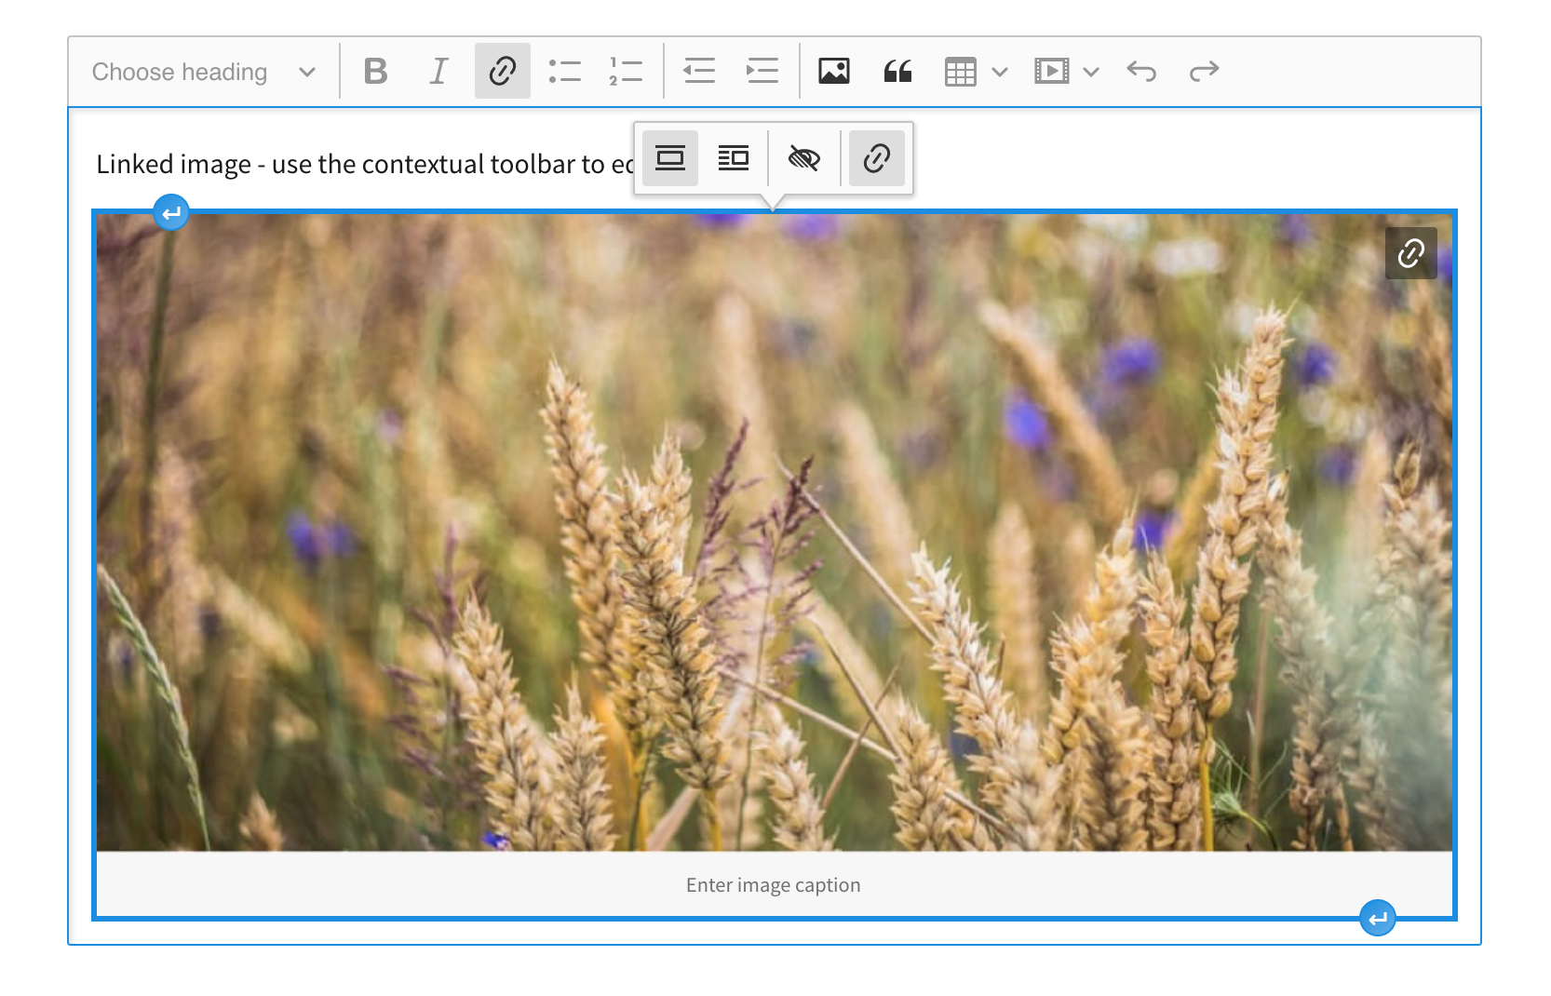Viewport: 1551px width, 996px height.
Task: Insert paragraph before image using top arrow handle
Action: click(171, 213)
